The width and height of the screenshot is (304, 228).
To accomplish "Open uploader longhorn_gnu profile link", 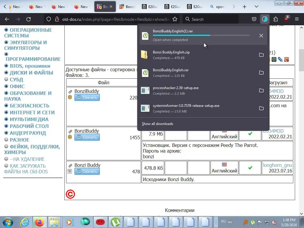I will [278, 165].
